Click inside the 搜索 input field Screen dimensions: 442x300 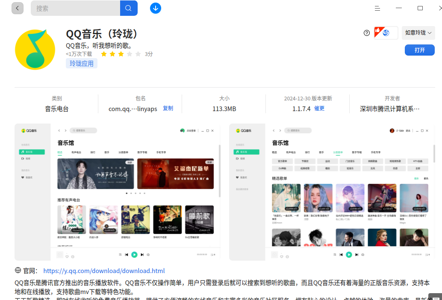click(75, 8)
